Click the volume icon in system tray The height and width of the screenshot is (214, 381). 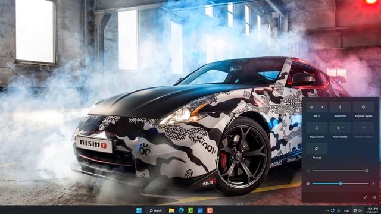tap(360, 210)
